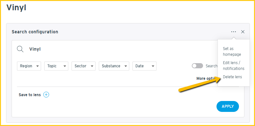Expand the Region filter dropdown
The height and width of the screenshot is (126, 255).
point(29,66)
